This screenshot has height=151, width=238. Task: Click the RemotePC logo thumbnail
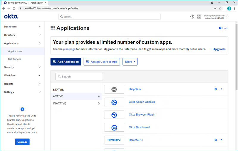pyautogui.click(x=114, y=140)
